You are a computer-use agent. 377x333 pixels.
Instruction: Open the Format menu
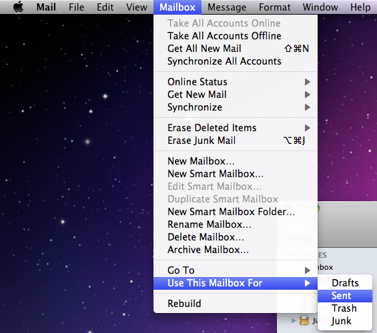(274, 7)
